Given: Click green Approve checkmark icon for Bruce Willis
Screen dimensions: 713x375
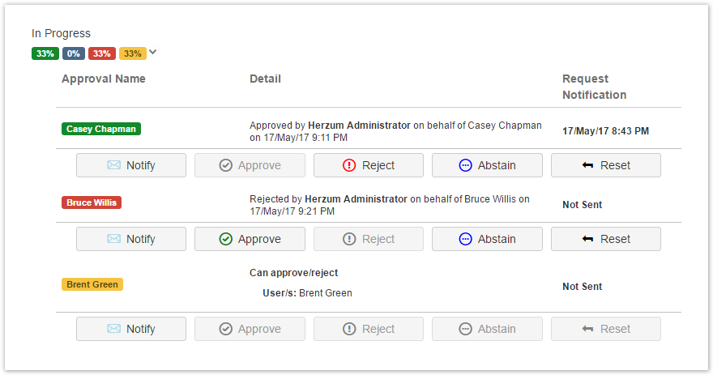Looking at the screenshot, I should 225,239.
